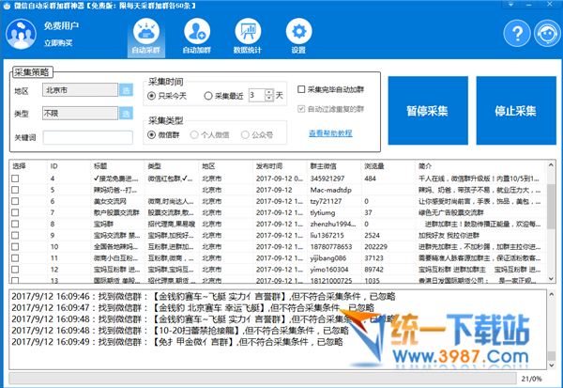Select 只采今天 radio button
The width and height of the screenshot is (563, 388).
click(151, 96)
